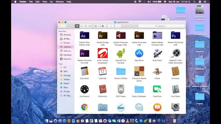Select the Chess app icon
Viewport: 221px width, 124px height.
157,71
